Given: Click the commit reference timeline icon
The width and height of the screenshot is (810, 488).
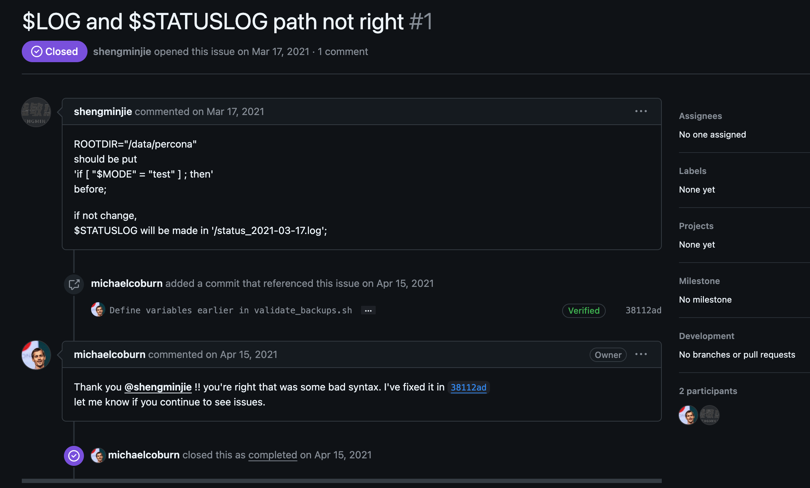Looking at the screenshot, I should (x=74, y=284).
